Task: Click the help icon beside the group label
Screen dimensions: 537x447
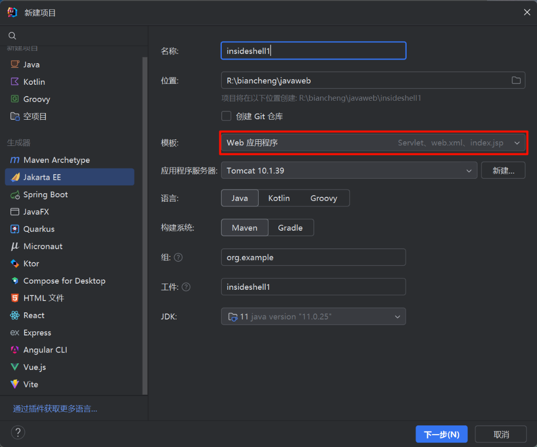Action: pos(178,257)
